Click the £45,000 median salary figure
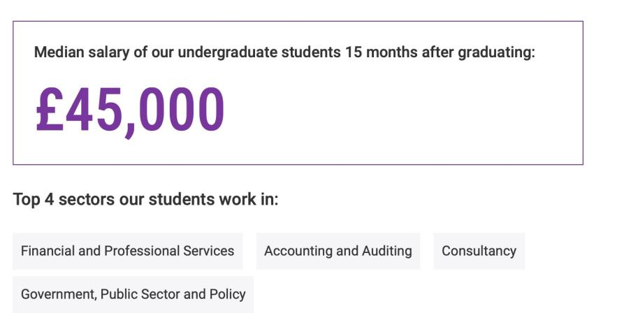Viewport: 617px width, 320px height. coord(130,111)
